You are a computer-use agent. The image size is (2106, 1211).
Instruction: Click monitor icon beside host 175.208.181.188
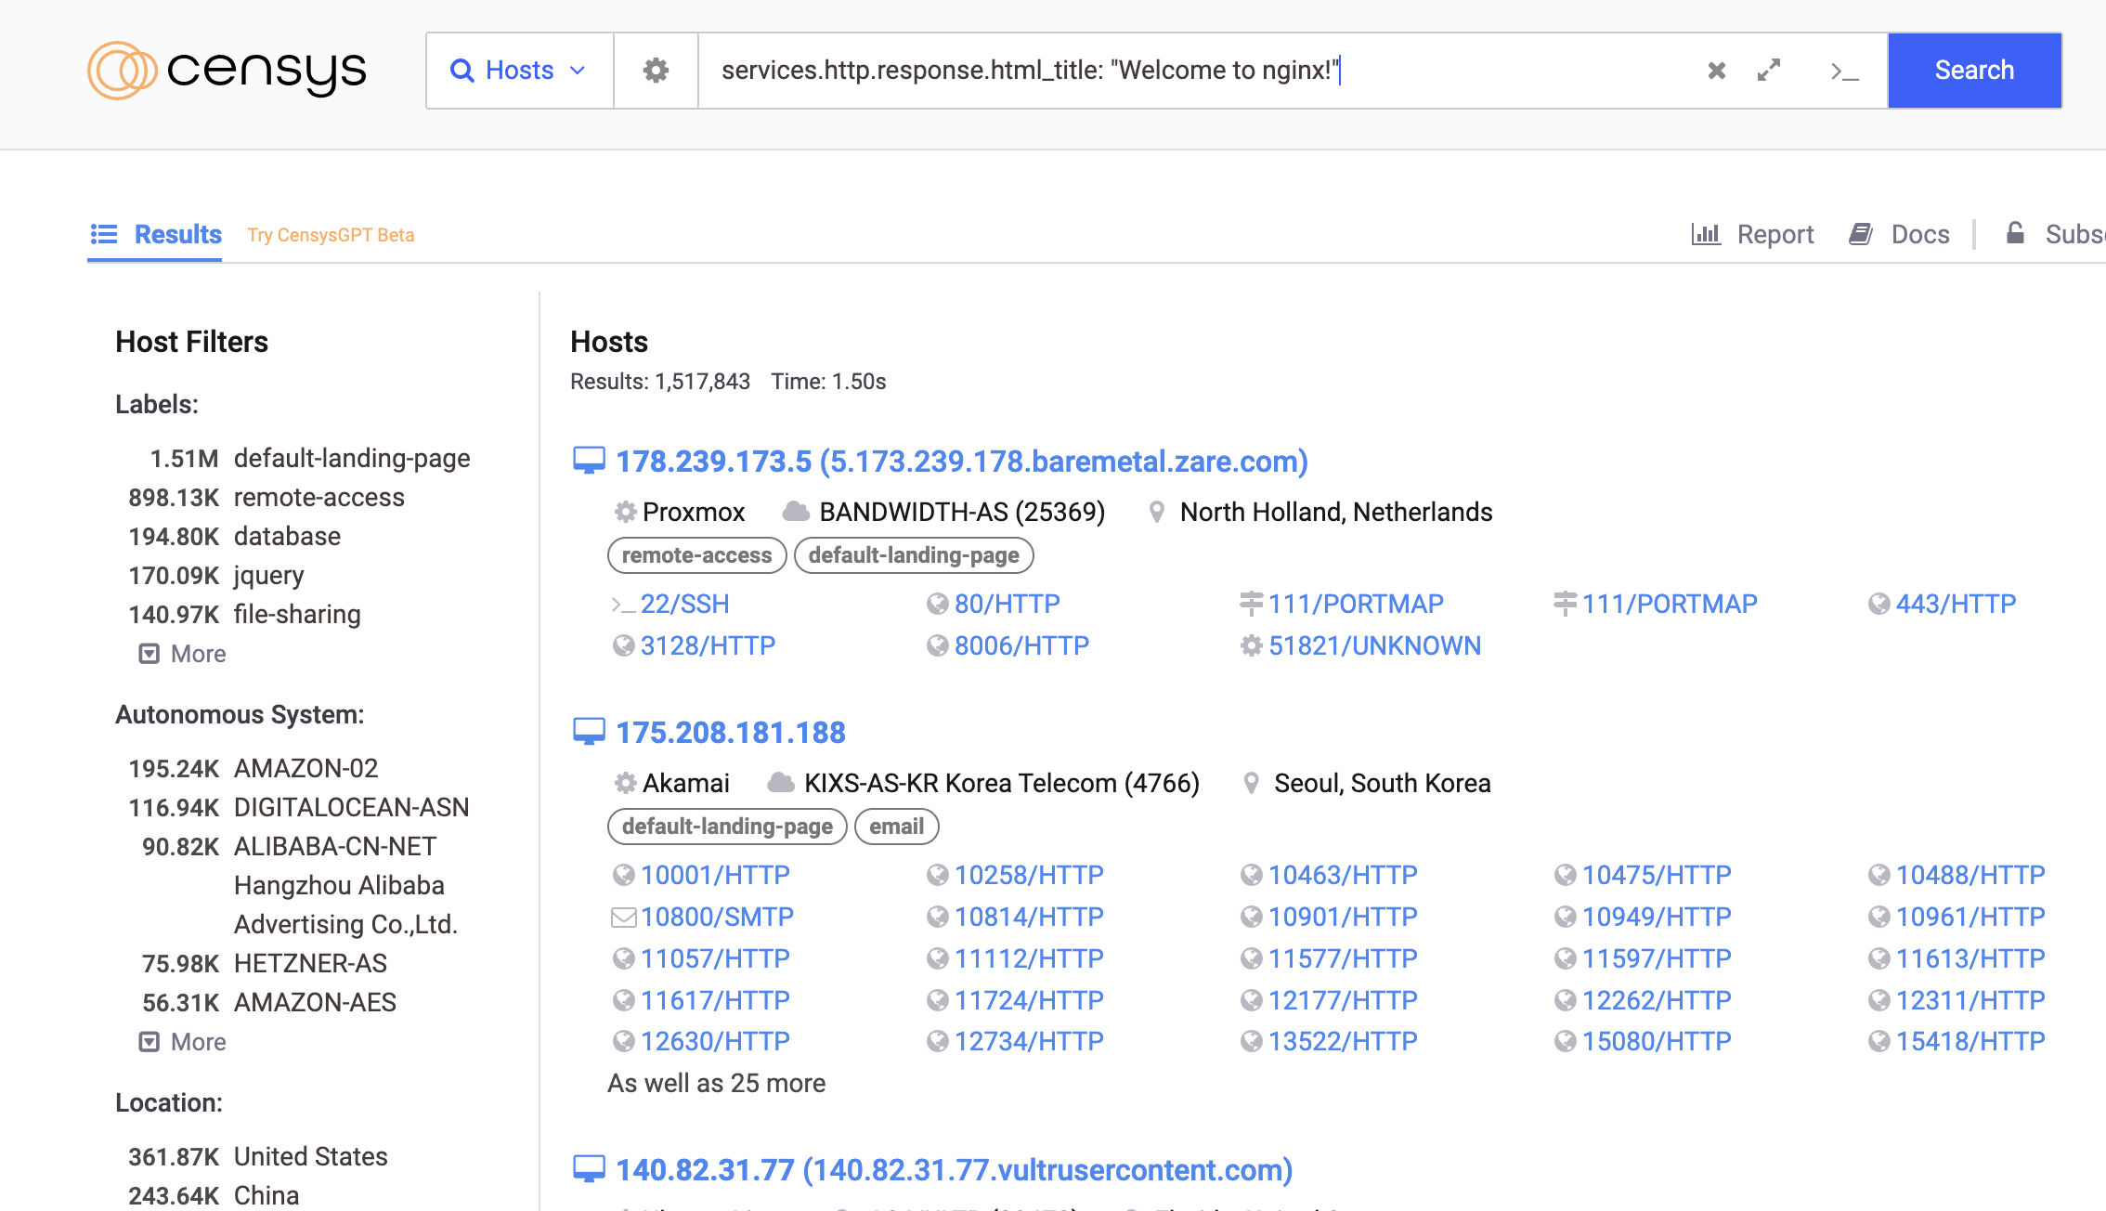point(589,733)
